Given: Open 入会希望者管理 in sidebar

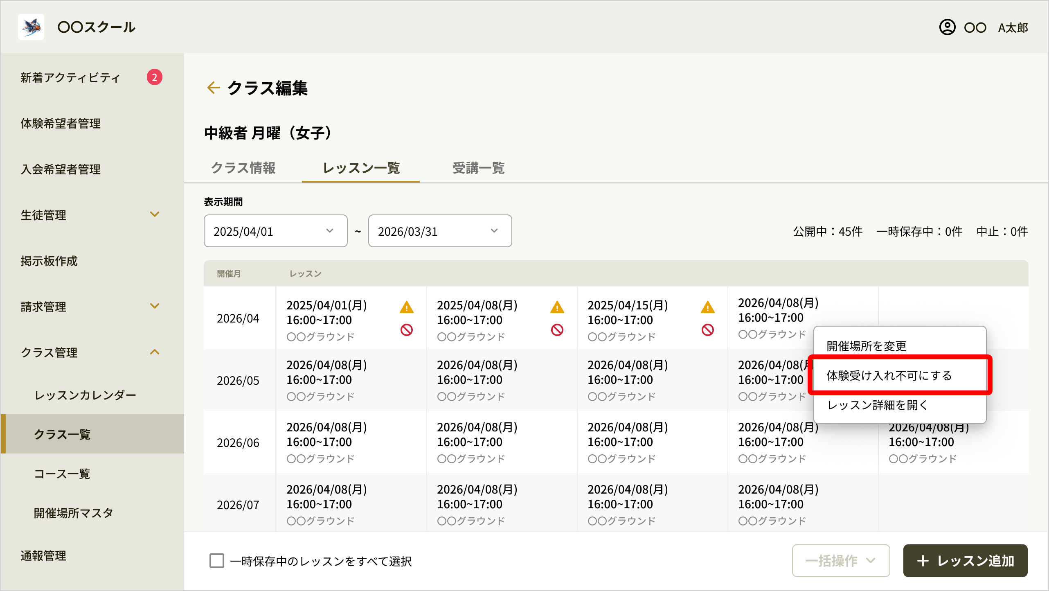Looking at the screenshot, I should tap(61, 169).
